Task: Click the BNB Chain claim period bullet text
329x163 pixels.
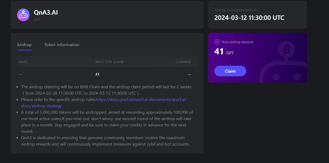Action: coord(106,90)
